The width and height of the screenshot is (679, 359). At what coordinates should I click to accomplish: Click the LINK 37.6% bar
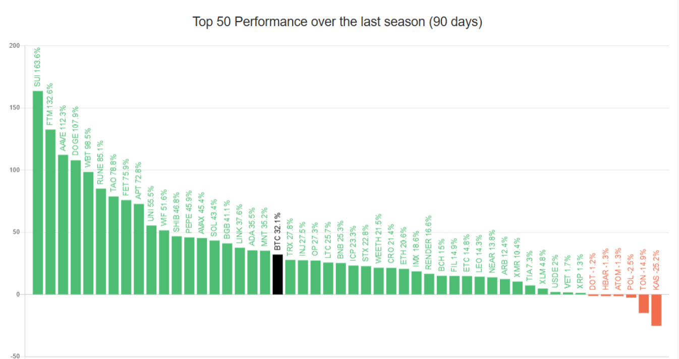click(x=240, y=271)
